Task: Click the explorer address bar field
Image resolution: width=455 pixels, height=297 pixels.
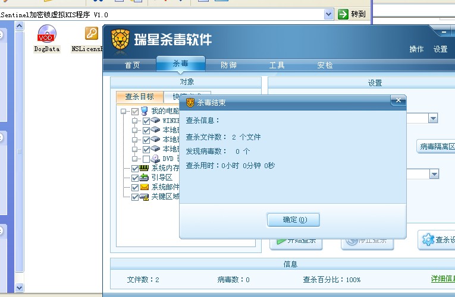Action: 162,14
